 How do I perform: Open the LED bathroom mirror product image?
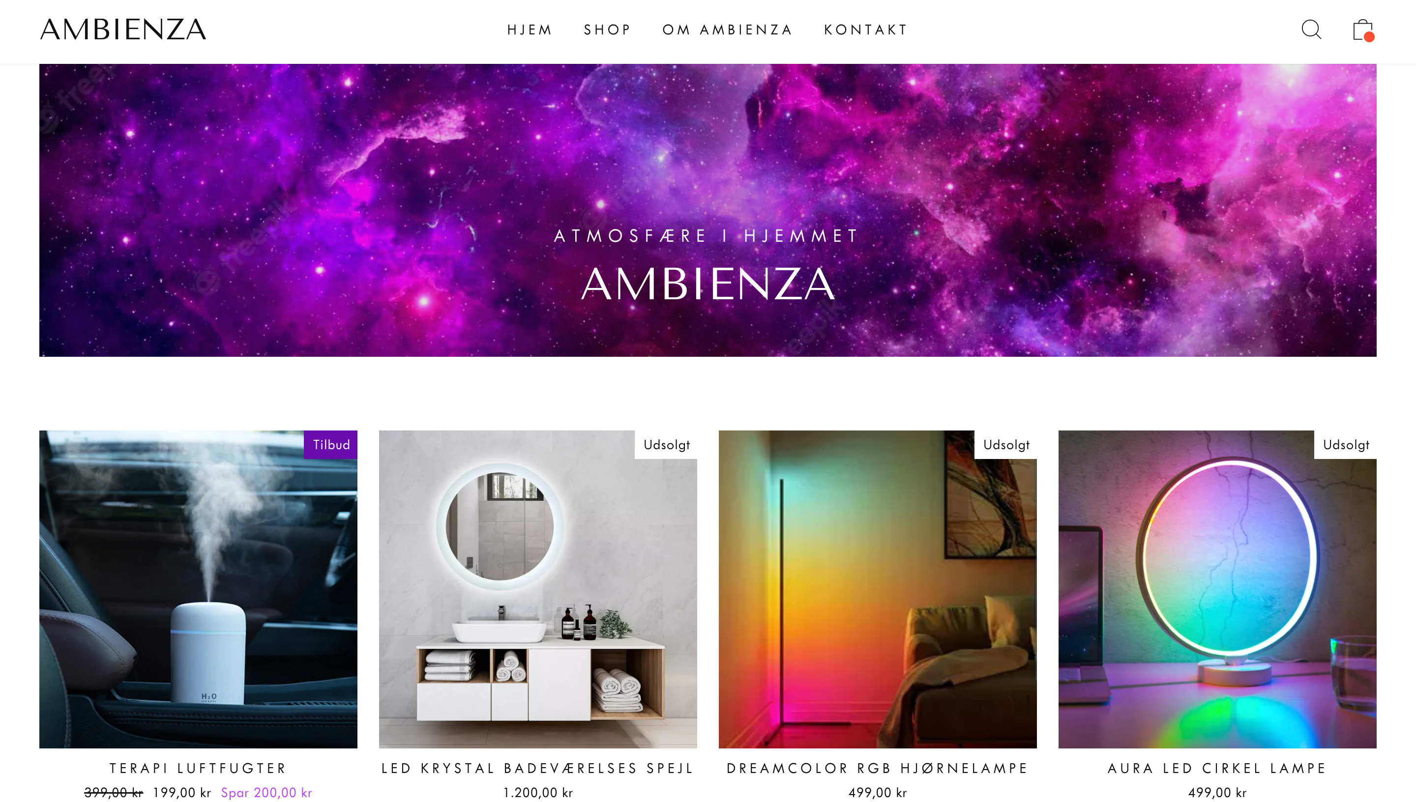point(538,589)
